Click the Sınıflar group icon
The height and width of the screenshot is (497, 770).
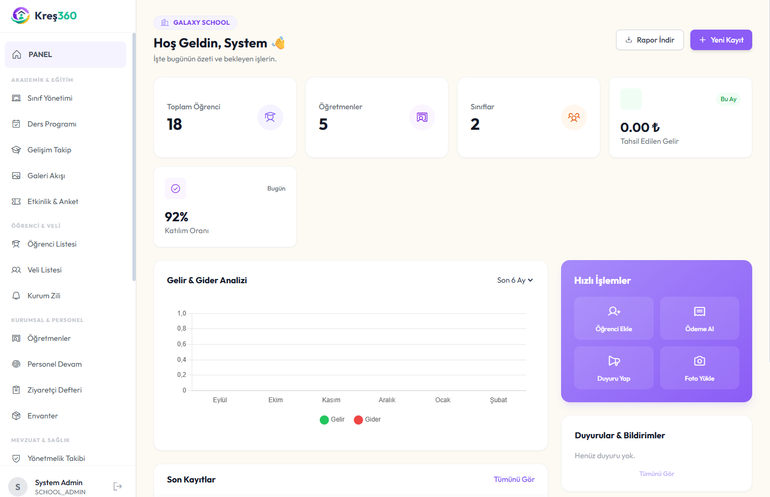pos(573,117)
